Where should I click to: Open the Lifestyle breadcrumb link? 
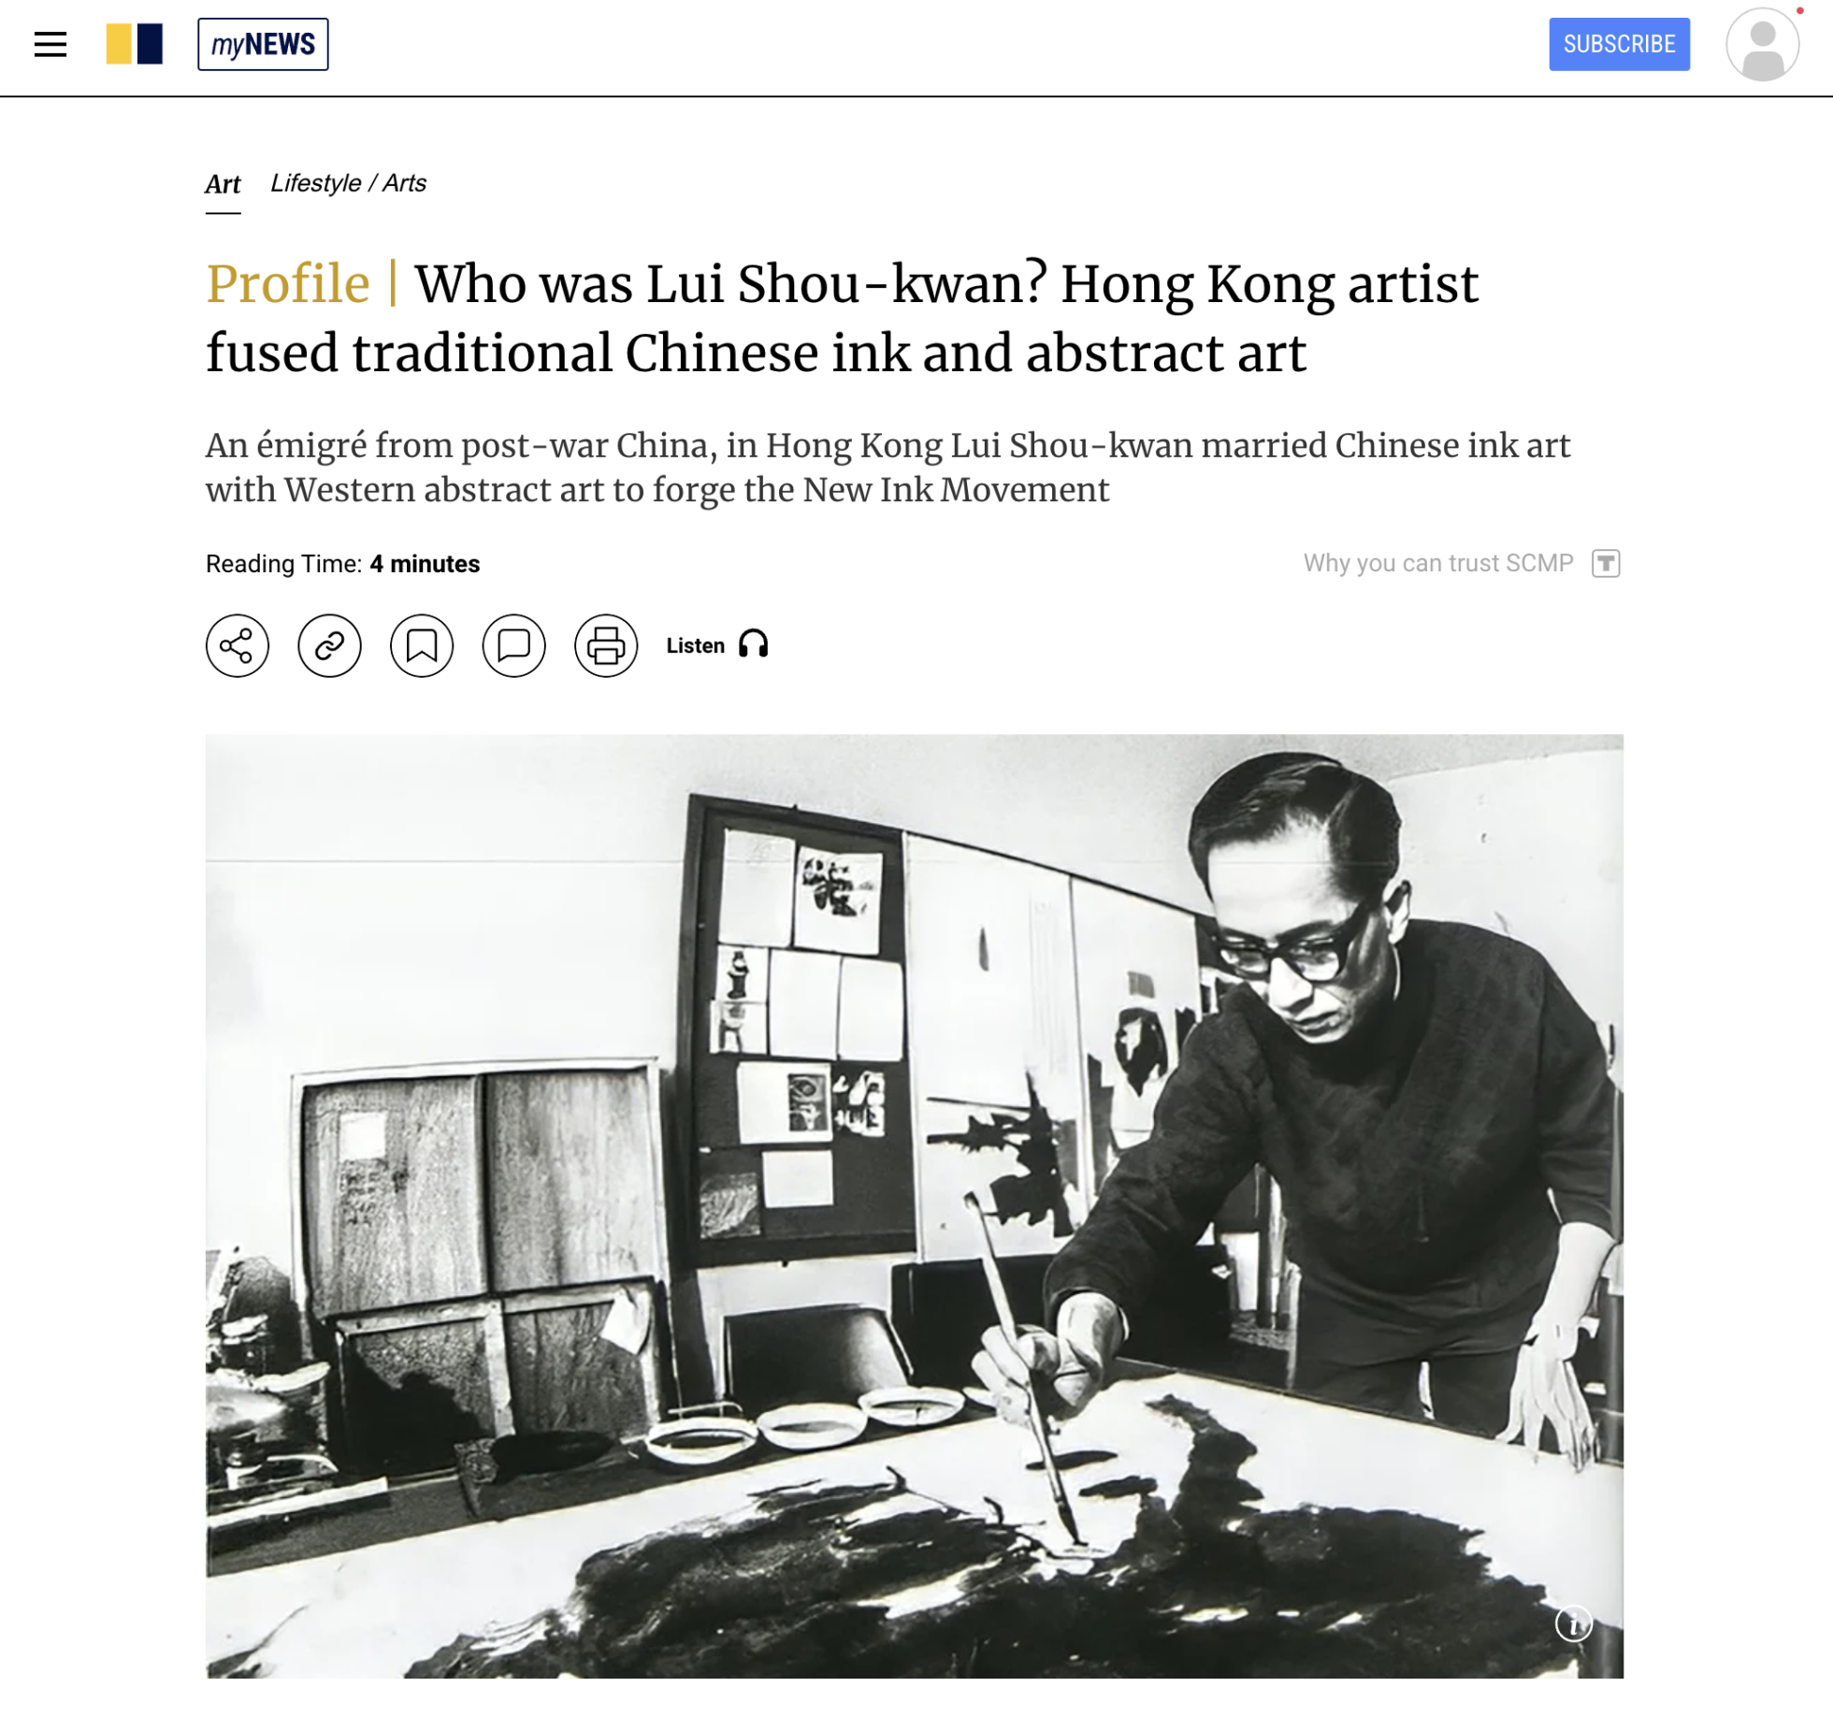pyautogui.click(x=315, y=183)
